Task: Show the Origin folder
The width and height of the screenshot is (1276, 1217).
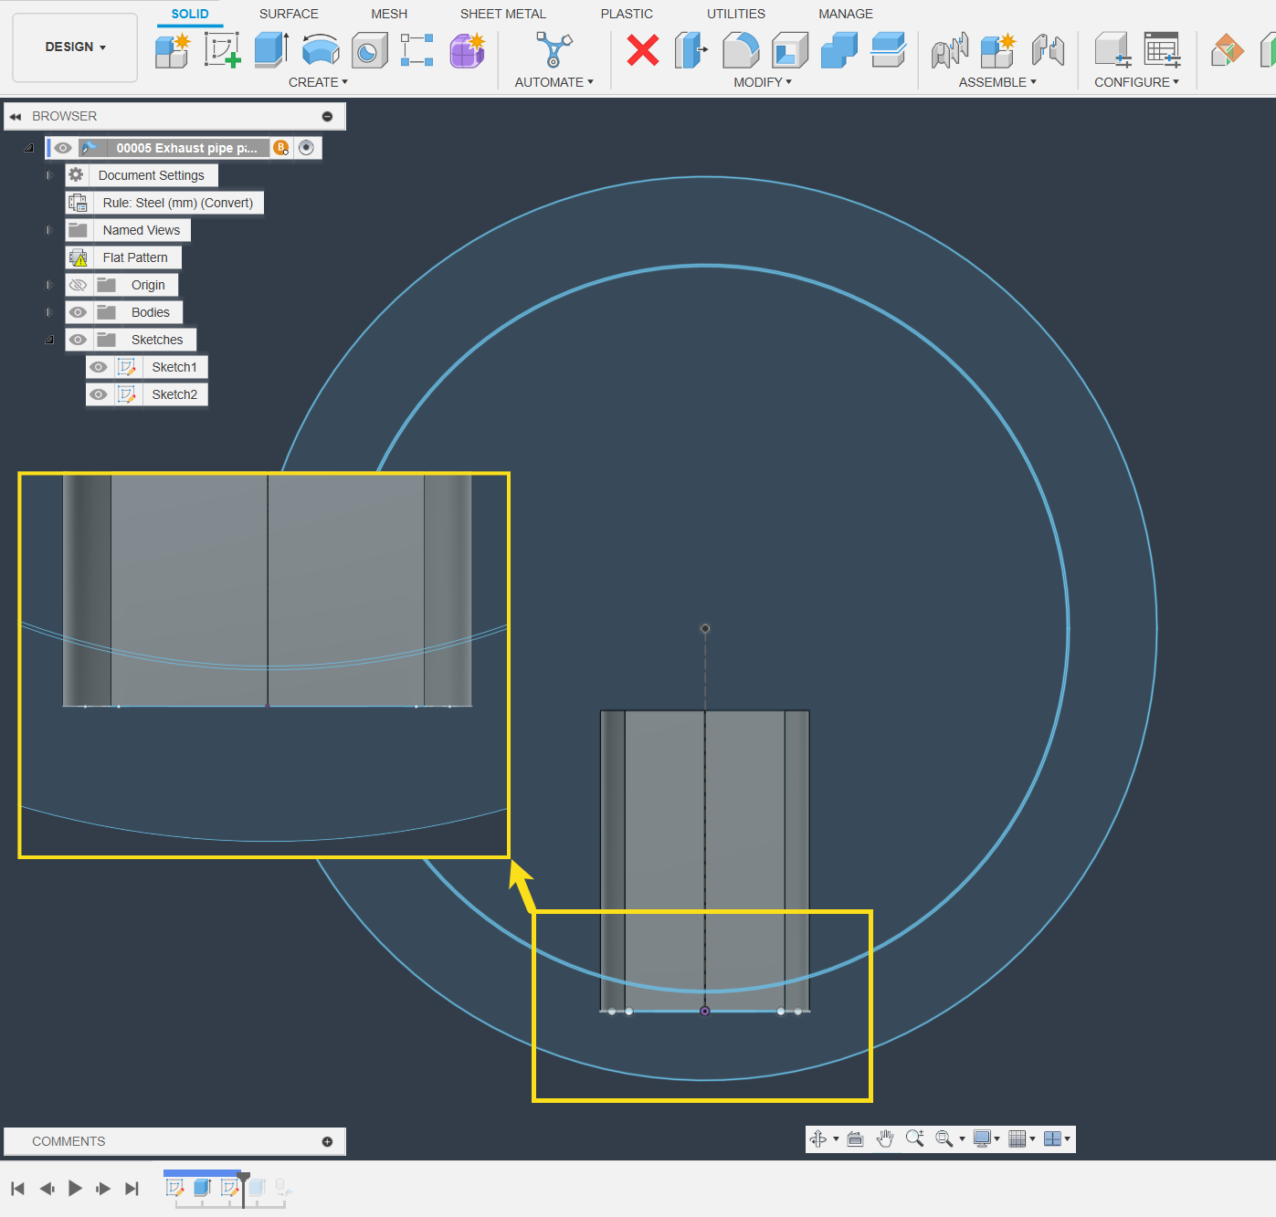Action: [x=78, y=284]
